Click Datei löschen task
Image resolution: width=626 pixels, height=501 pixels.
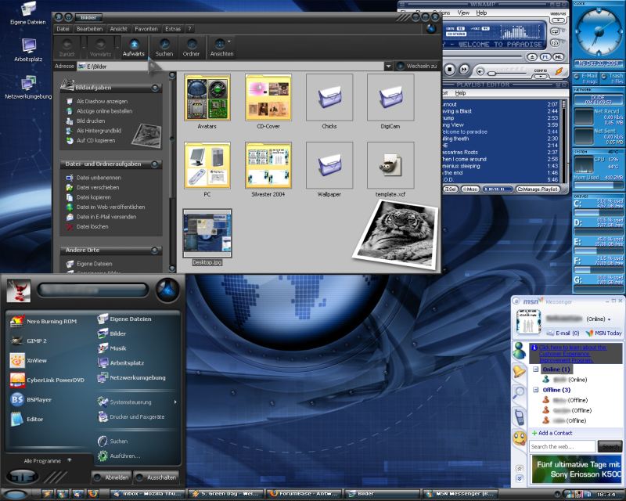point(88,226)
